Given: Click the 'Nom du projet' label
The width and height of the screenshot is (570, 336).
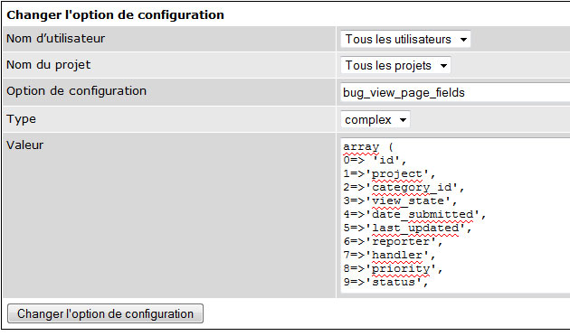Looking at the screenshot, I should click(x=49, y=65).
